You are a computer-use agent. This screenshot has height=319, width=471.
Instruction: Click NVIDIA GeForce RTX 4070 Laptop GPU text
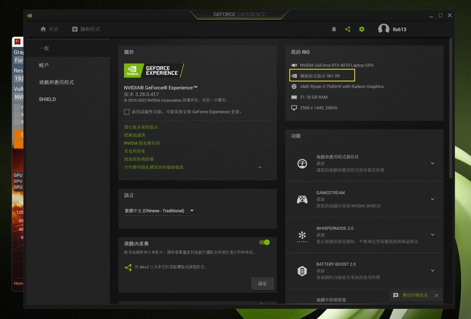[x=337, y=65]
